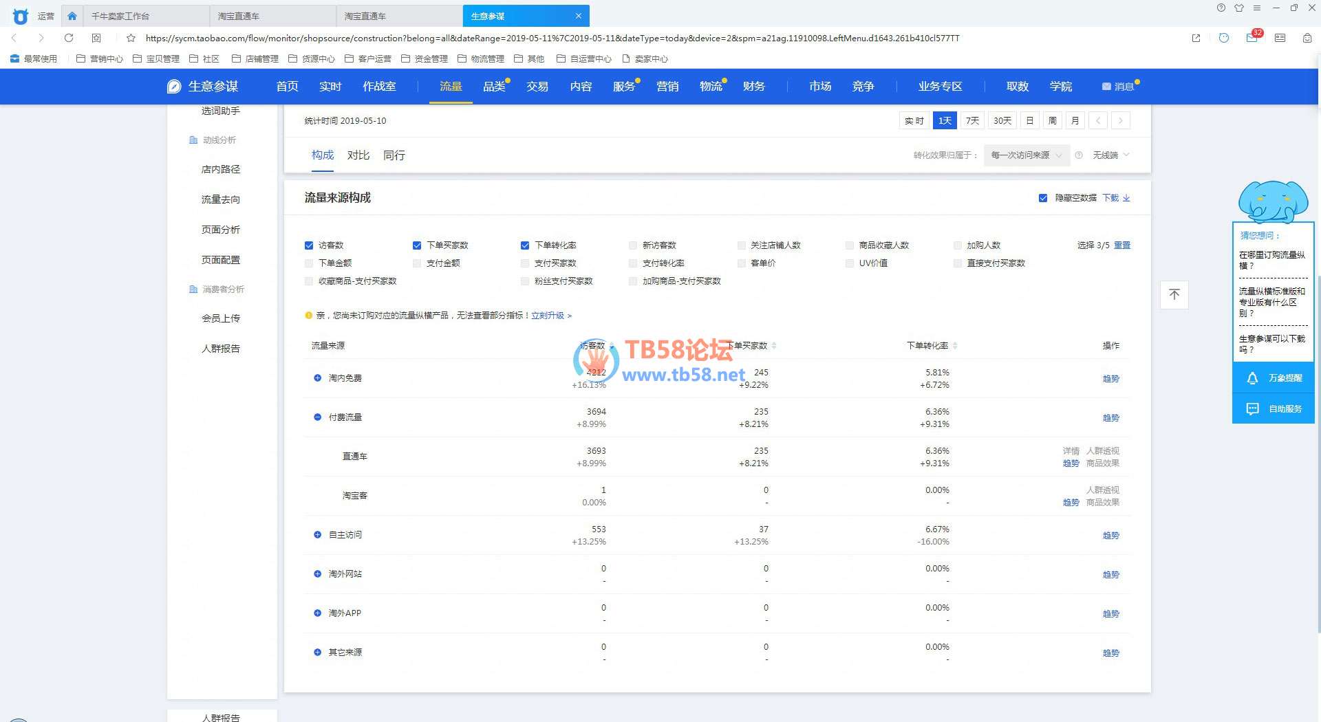
Task: Open the 品类 nav menu
Action: click(494, 87)
